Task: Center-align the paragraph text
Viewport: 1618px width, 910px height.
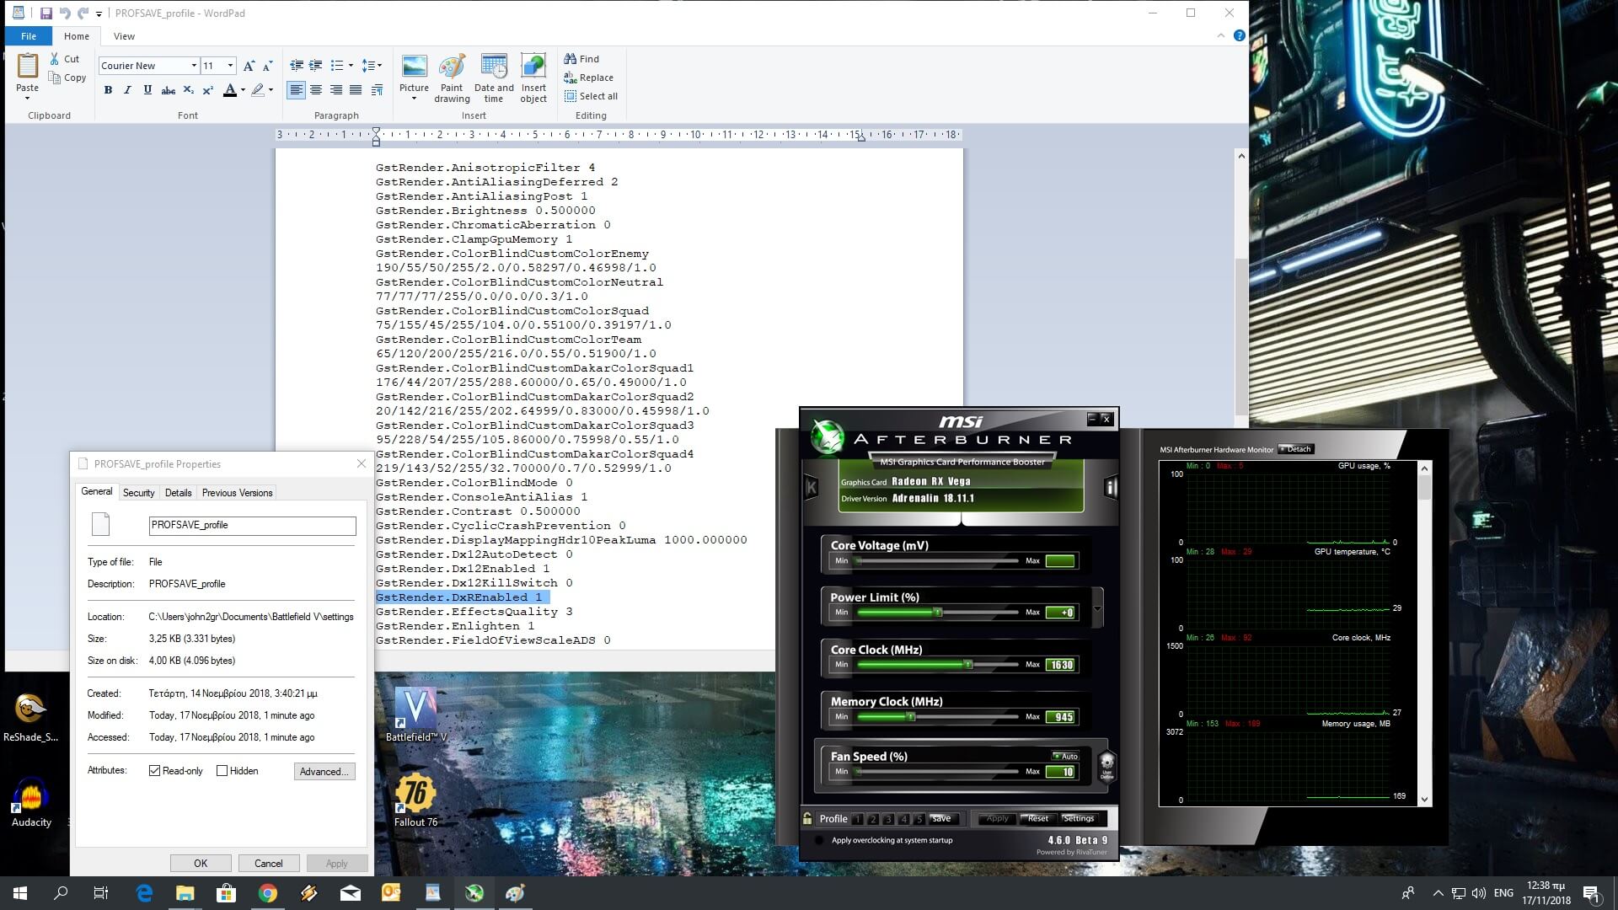Action: 316,90
